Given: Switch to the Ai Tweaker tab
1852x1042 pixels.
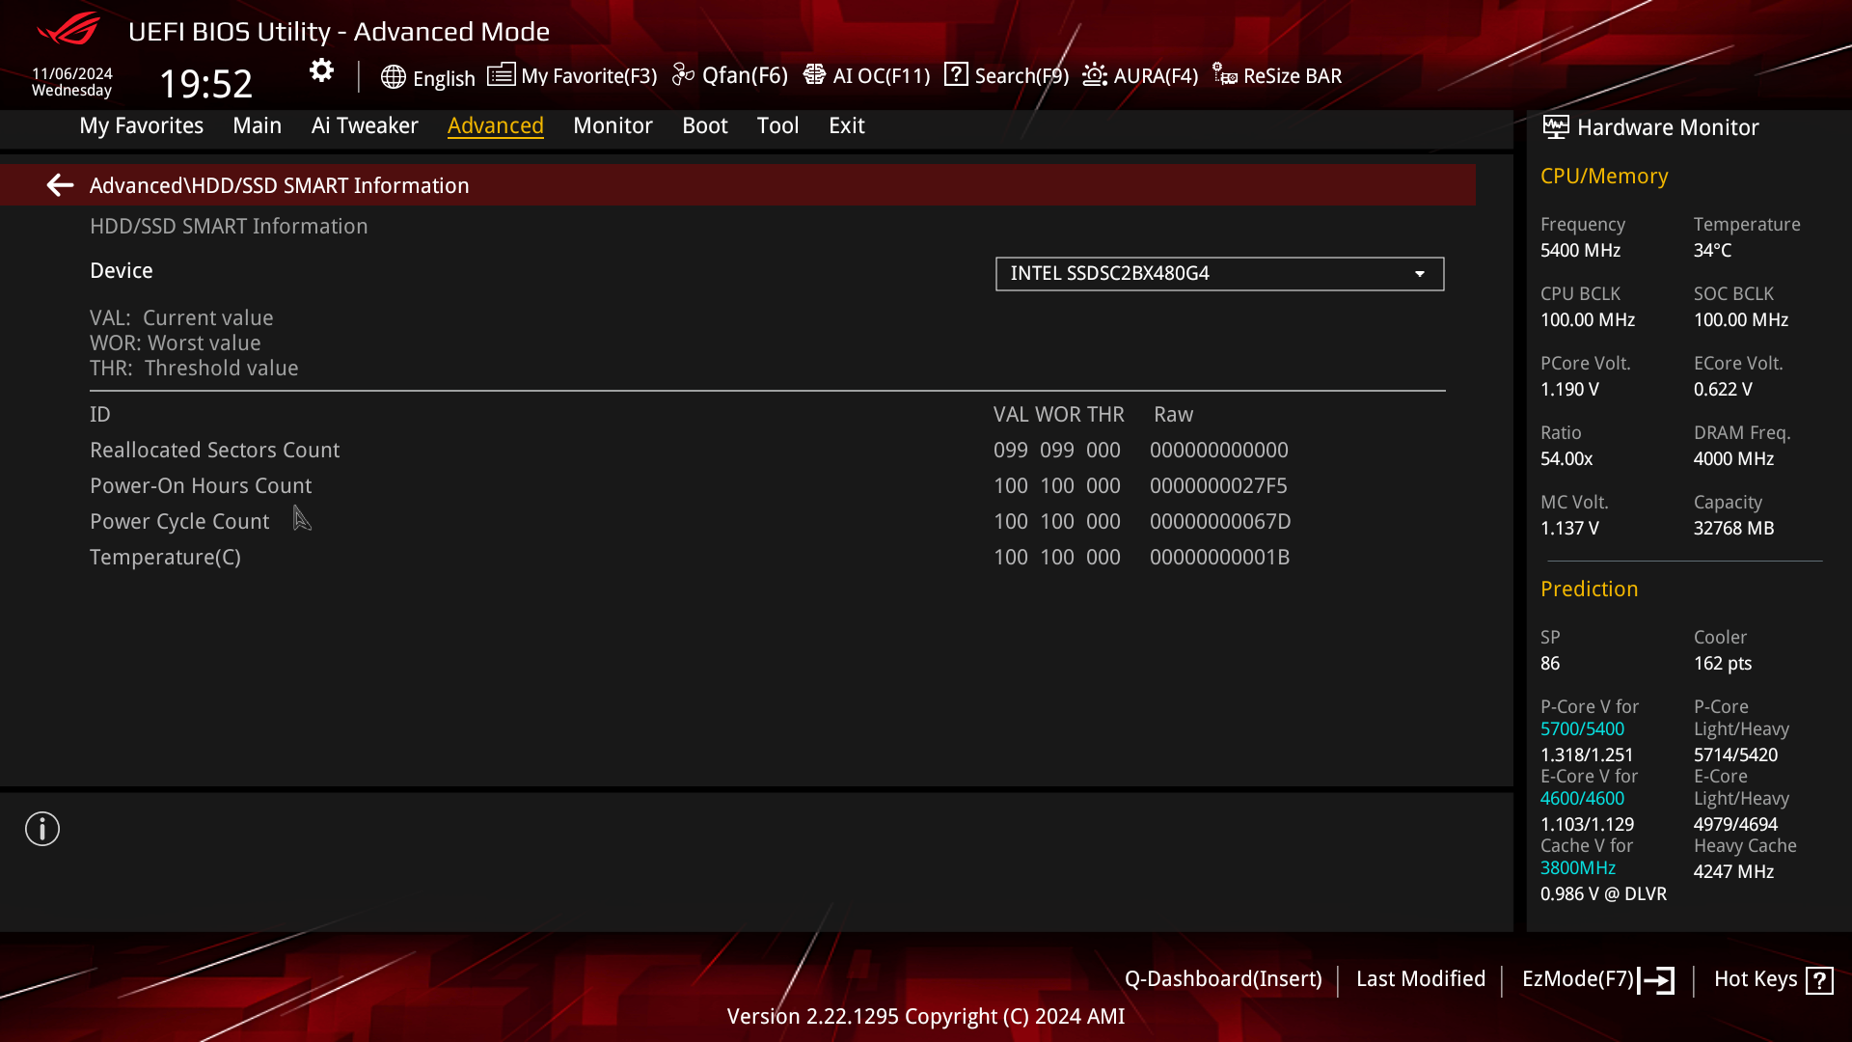Looking at the screenshot, I should point(365,125).
